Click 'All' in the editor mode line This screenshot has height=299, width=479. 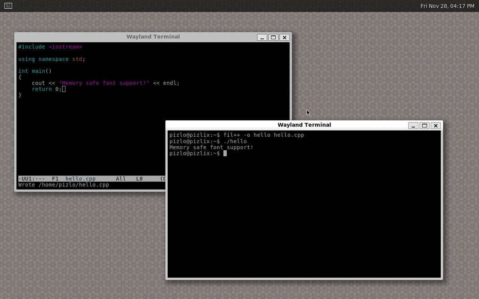tap(121, 179)
